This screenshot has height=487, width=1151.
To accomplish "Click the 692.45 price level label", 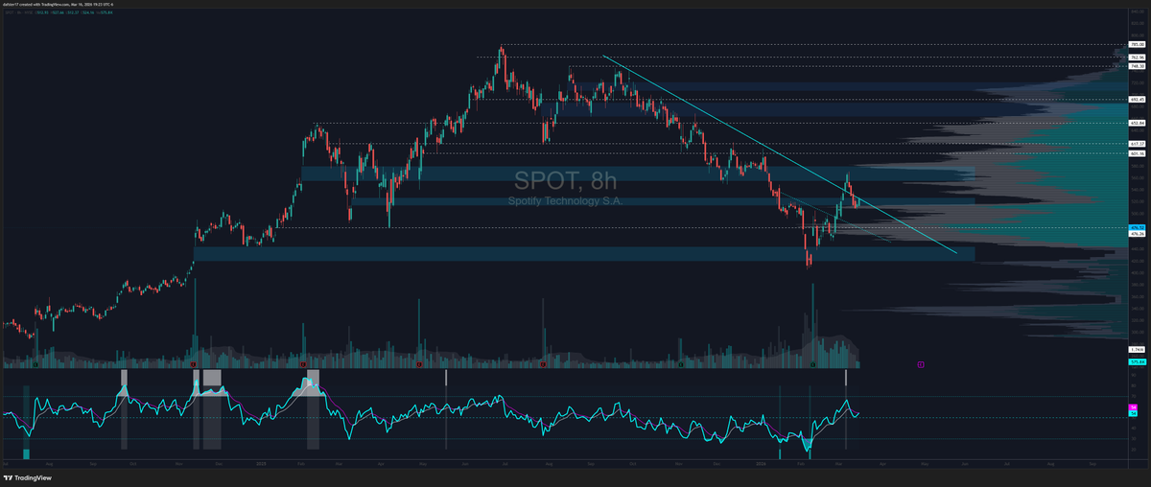I will point(1137,99).
